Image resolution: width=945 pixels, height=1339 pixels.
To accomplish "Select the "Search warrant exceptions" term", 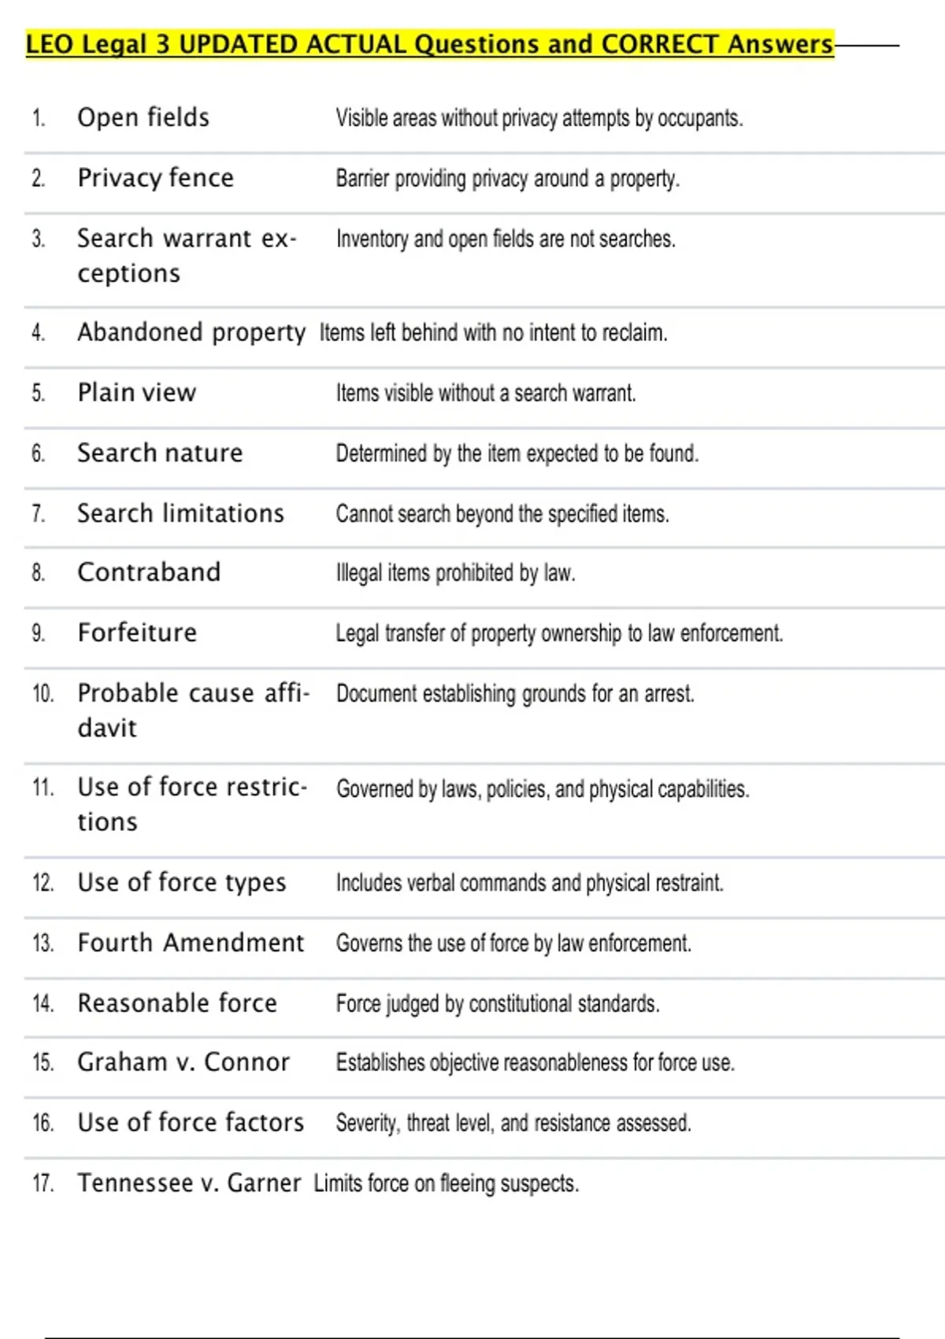I will (187, 255).
